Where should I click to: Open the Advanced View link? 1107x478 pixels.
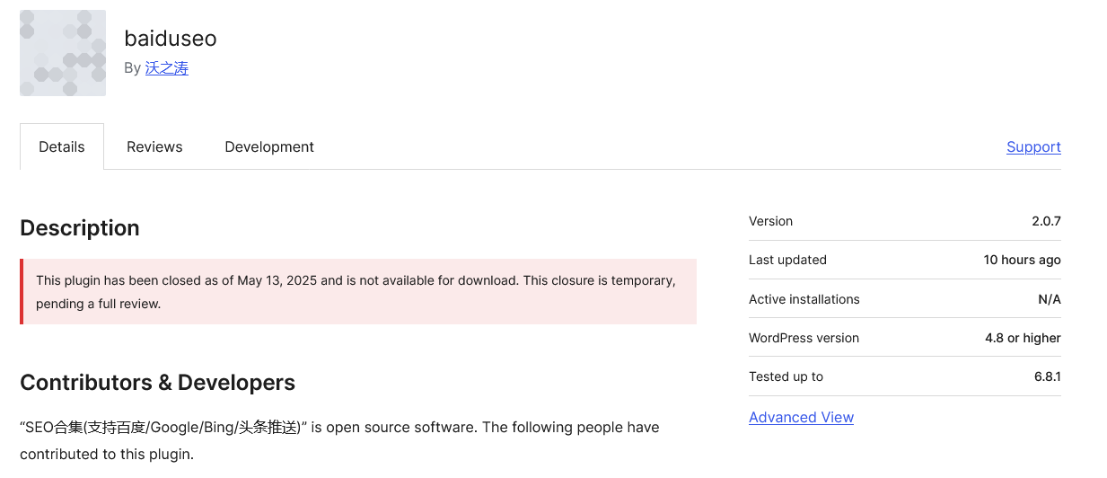pos(801,417)
